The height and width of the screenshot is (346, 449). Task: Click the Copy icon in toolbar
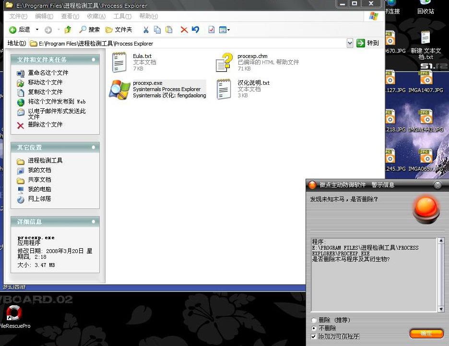point(157,30)
